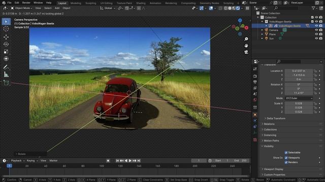Expand the Viewport Display panel

pyautogui.click(x=273, y=169)
